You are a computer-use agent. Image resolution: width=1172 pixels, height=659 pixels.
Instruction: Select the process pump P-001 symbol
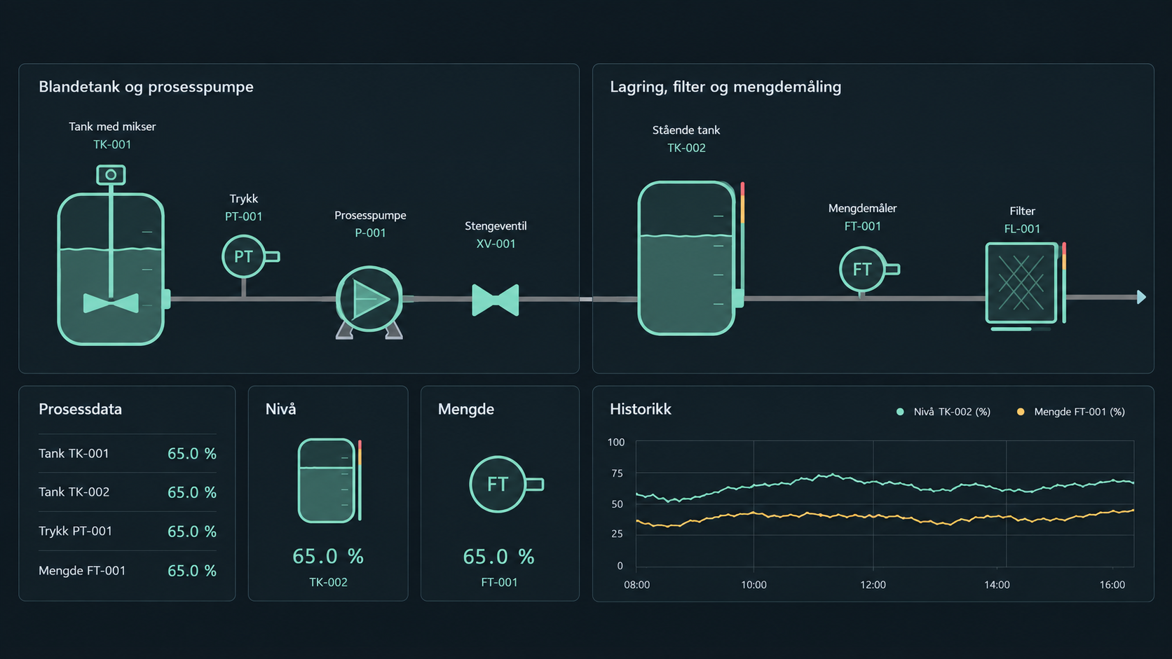369,301
